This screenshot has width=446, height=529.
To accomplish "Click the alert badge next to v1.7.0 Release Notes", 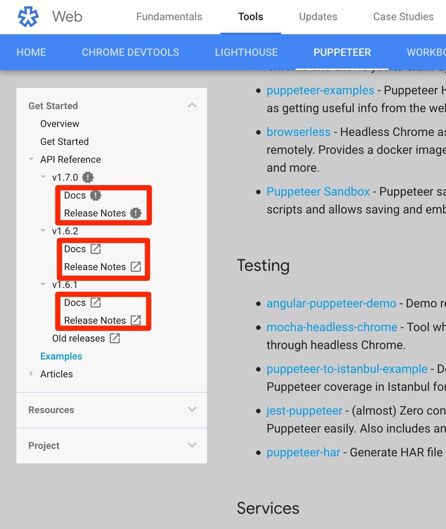I will coord(136,213).
